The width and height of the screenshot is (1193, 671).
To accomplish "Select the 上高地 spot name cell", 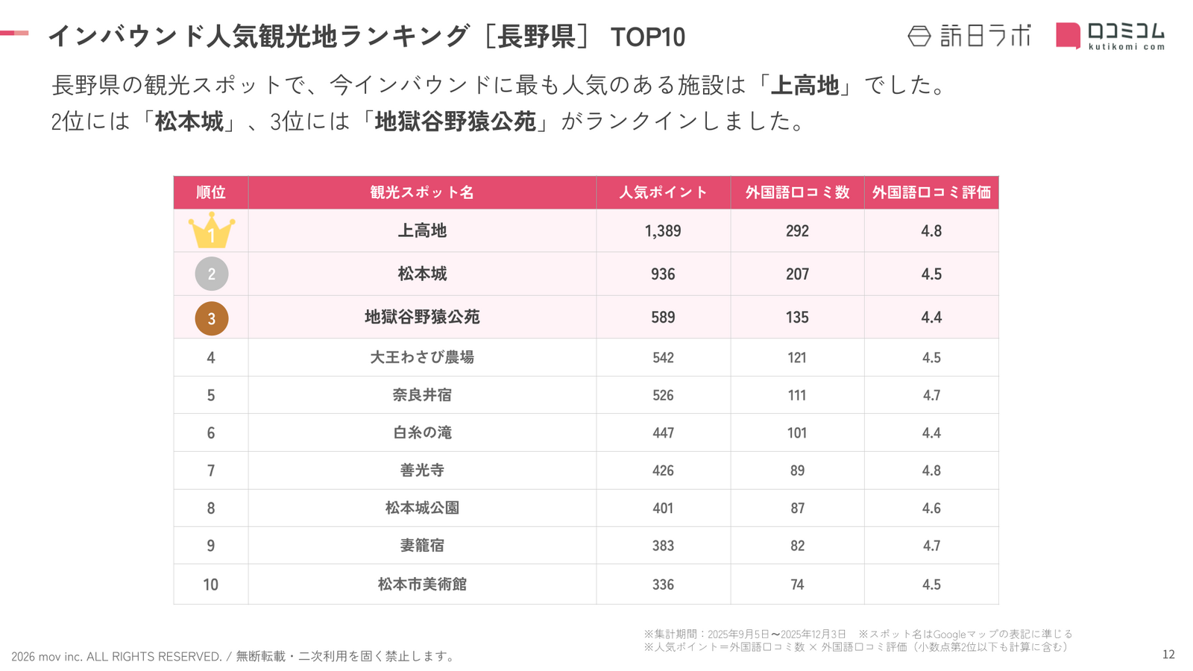I will point(422,231).
